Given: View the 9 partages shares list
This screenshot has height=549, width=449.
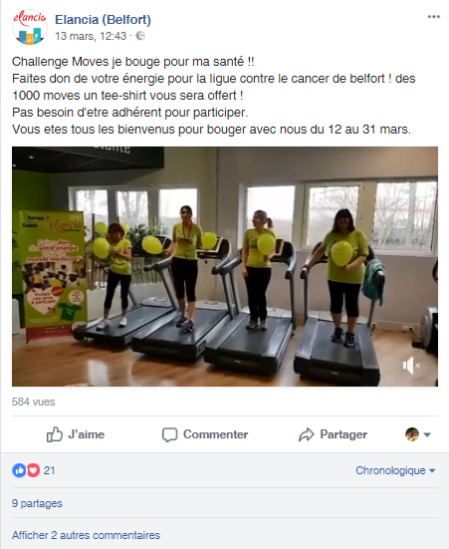Looking at the screenshot, I should click(37, 503).
